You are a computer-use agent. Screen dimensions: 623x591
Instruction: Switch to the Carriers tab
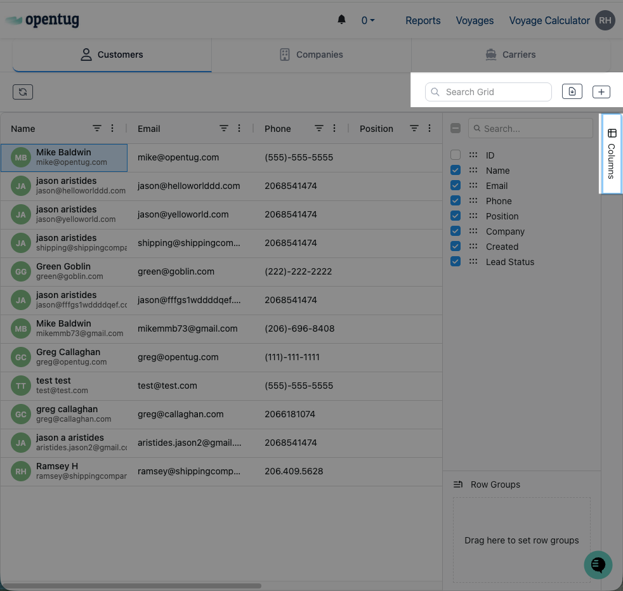pyautogui.click(x=511, y=55)
